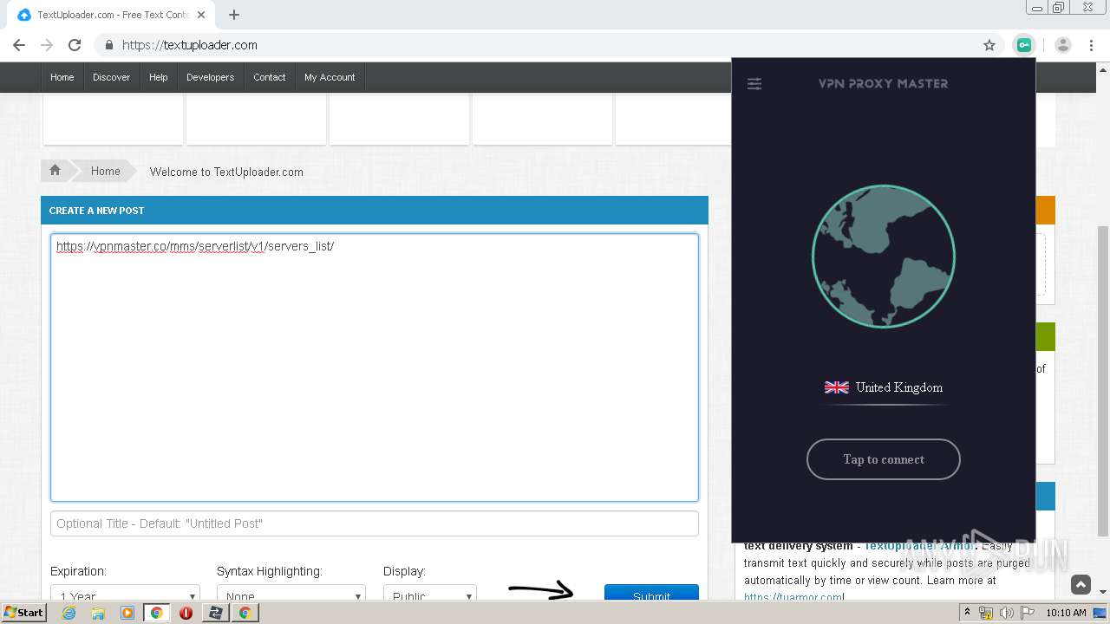1110x624 pixels.
Task: Open File Explorer from the taskbar
Action: 98,613
